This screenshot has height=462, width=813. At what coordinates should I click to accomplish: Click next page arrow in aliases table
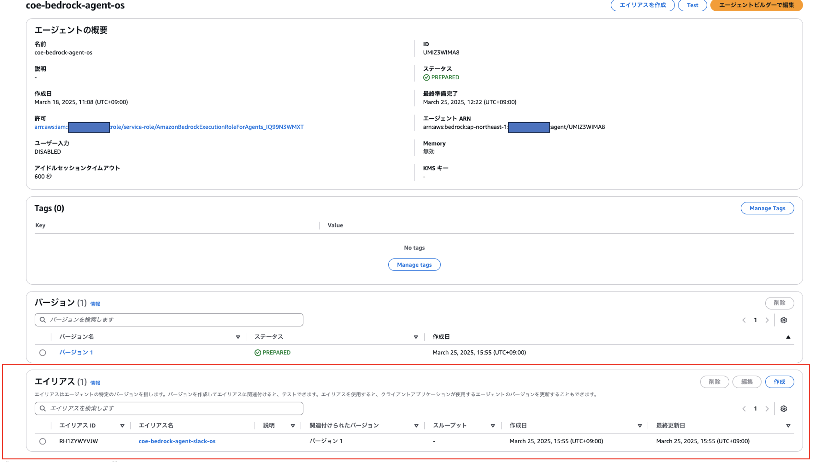click(x=767, y=409)
